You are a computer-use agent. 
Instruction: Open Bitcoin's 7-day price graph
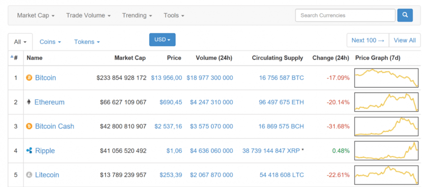[x=386, y=78]
